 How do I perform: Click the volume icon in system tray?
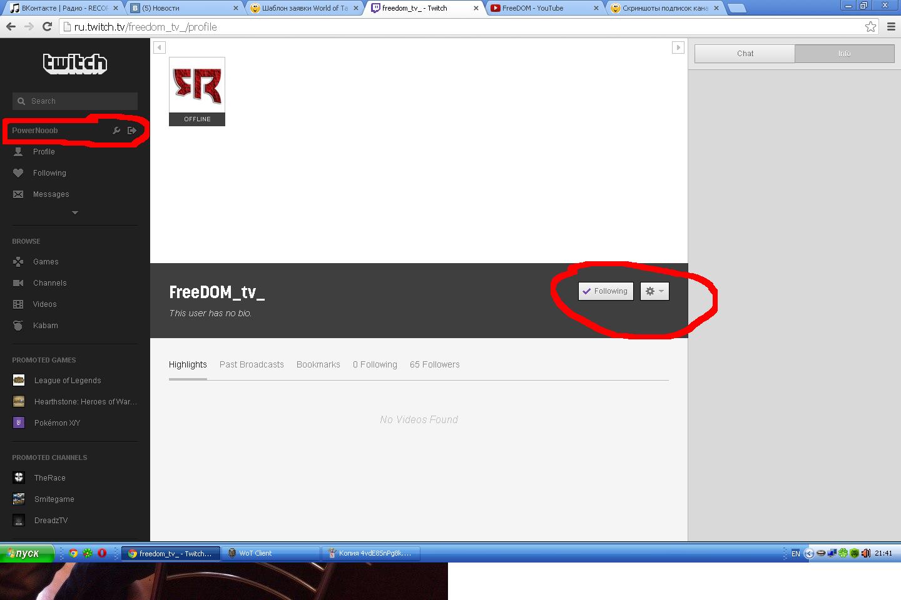pos(866,553)
